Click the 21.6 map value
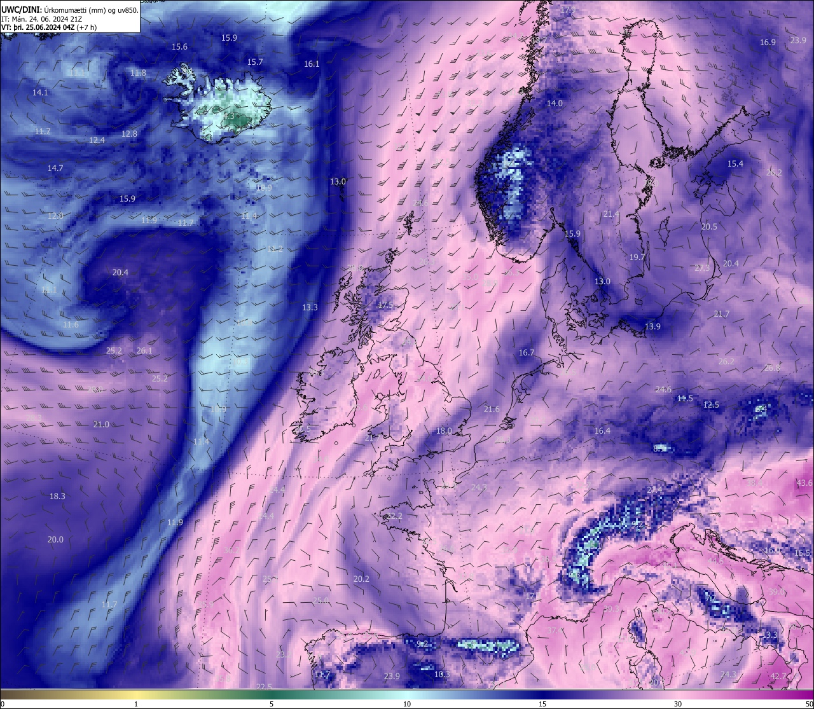814x709 pixels. pyautogui.click(x=492, y=410)
